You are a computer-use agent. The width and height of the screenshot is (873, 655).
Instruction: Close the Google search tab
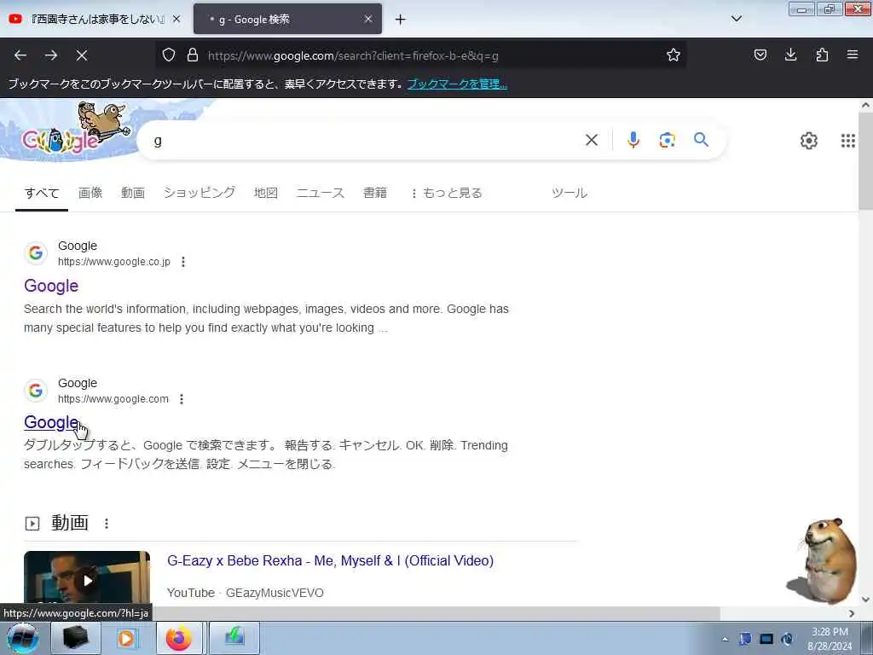point(368,19)
